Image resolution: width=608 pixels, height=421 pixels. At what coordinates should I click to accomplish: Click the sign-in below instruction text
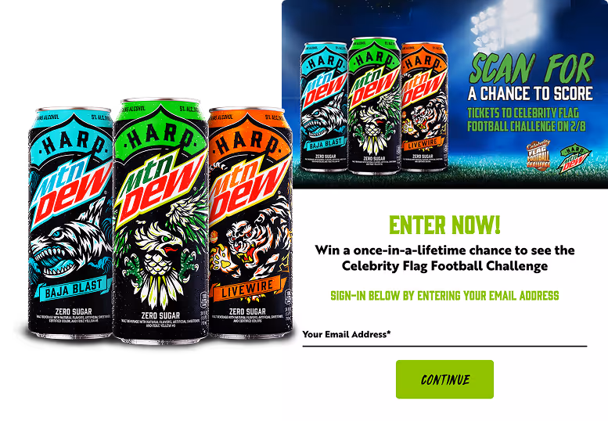click(x=444, y=296)
